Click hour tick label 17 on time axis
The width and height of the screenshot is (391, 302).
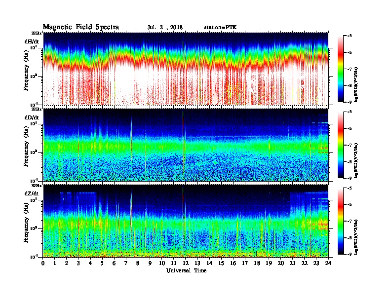(245, 263)
